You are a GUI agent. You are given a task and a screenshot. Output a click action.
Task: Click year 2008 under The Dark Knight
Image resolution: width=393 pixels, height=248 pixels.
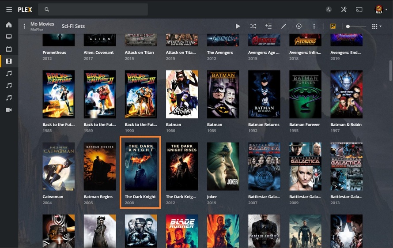(129, 203)
